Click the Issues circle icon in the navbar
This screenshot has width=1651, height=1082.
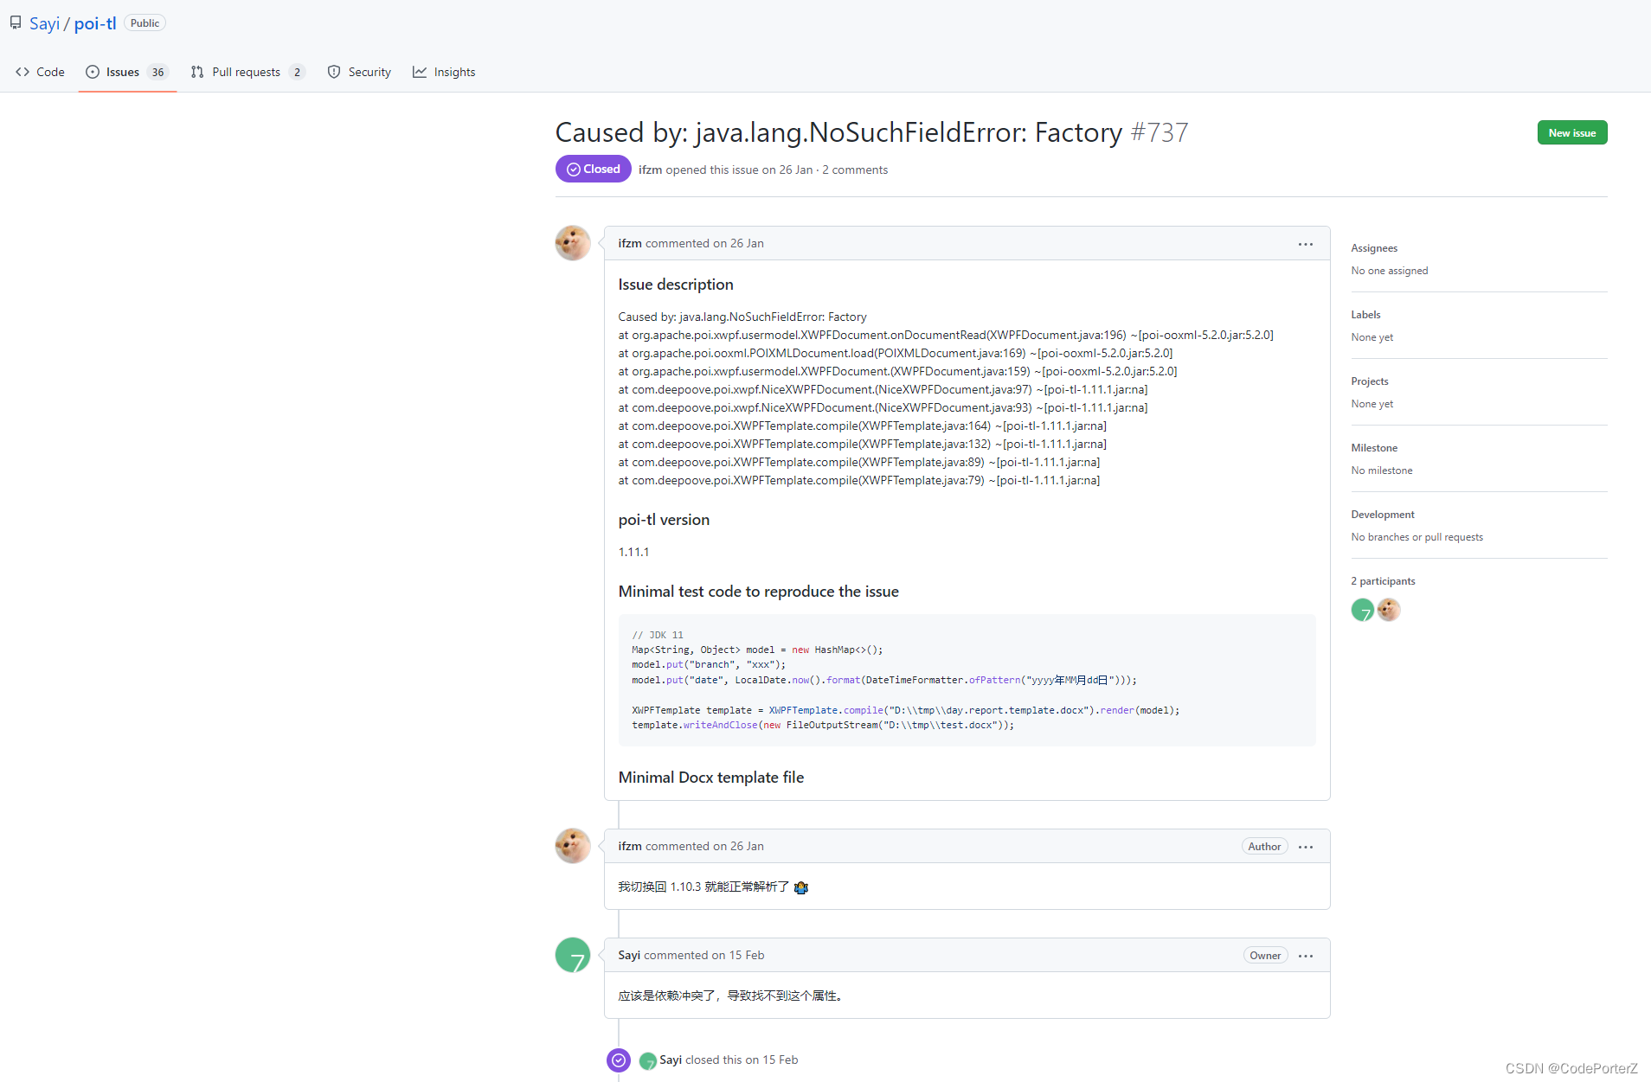click(x=92, y=72)
